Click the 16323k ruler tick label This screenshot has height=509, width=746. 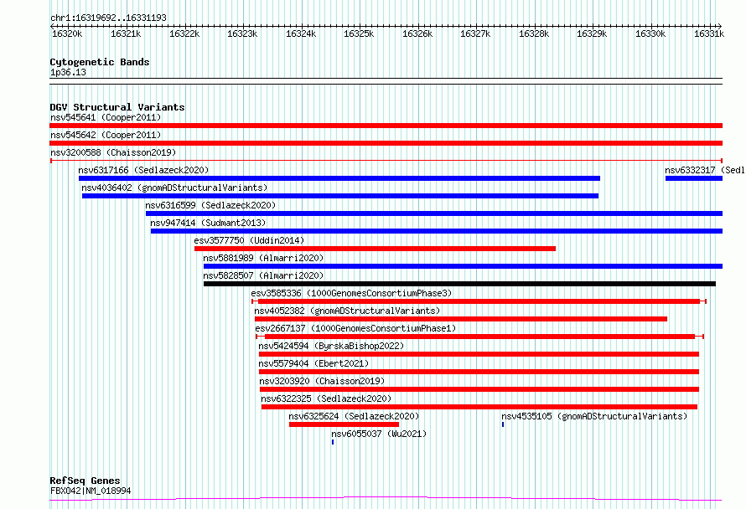(242, 33)
